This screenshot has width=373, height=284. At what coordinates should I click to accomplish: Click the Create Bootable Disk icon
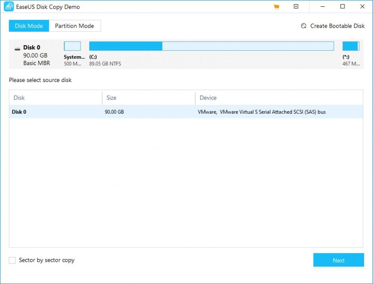tap(304, 26)
